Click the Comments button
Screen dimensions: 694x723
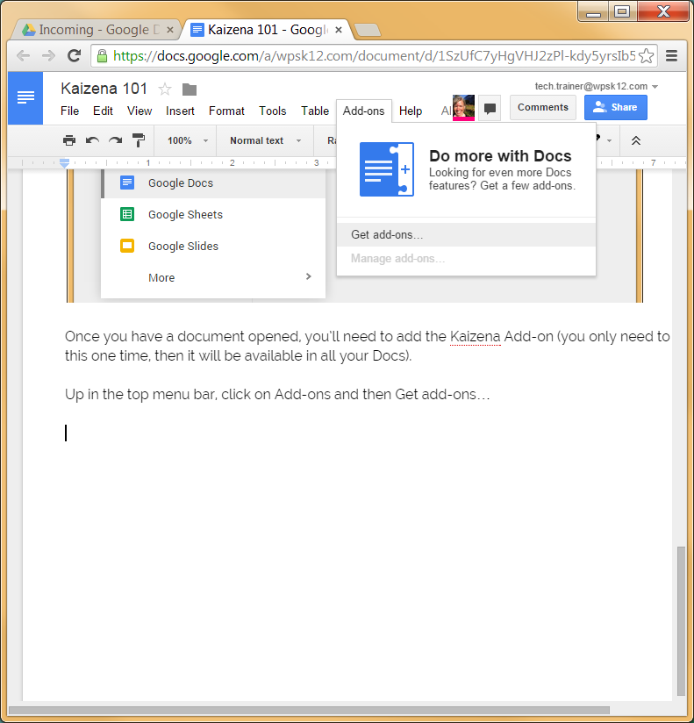(543, 107)
